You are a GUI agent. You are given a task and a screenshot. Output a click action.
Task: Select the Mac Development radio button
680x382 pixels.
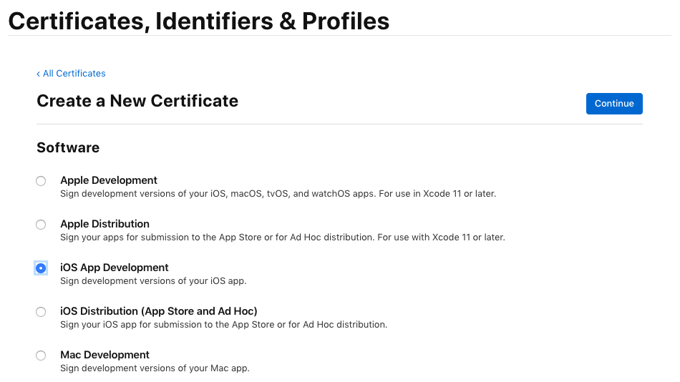coord(41,356)
